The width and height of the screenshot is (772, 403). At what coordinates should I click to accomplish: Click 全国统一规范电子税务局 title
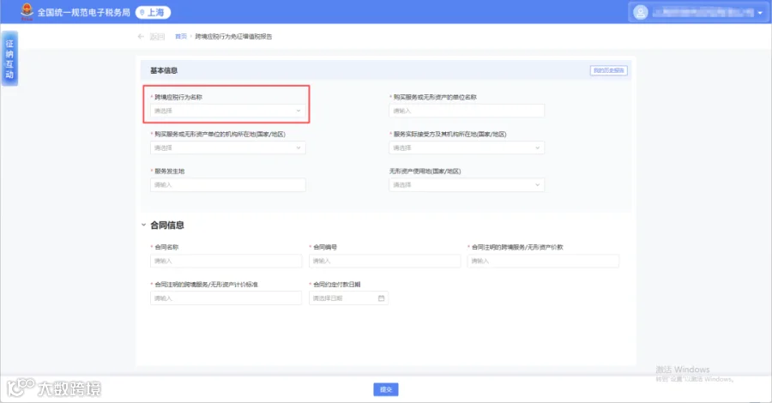[84, 12]
